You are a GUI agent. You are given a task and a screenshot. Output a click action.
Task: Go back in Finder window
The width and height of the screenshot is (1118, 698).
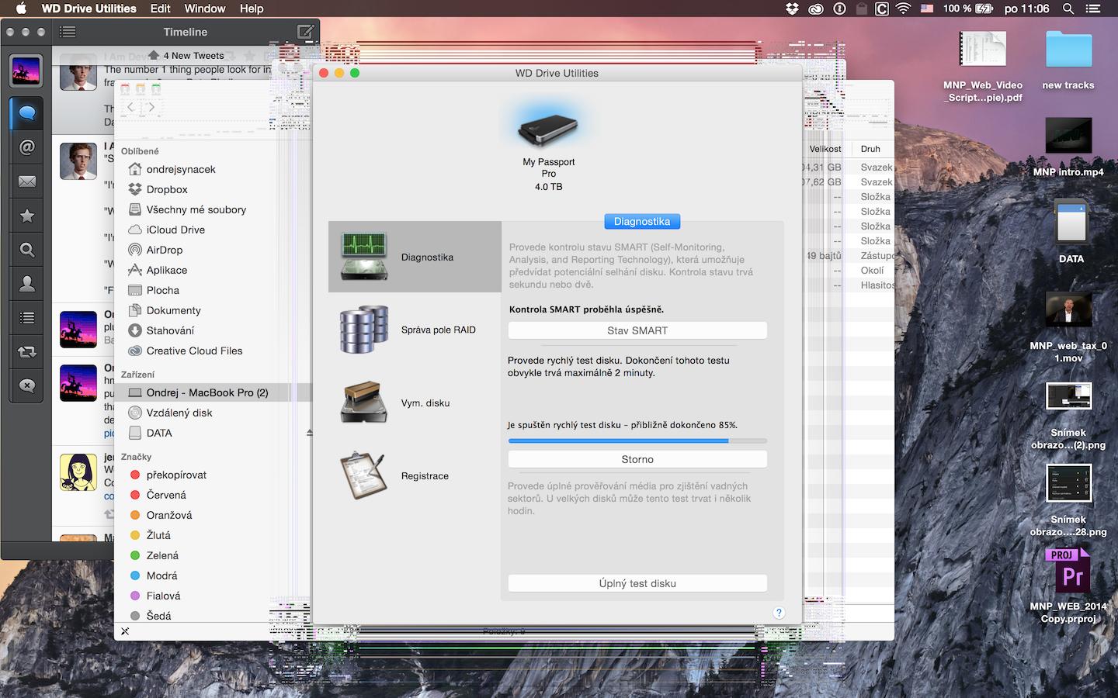tap(130, 107)
